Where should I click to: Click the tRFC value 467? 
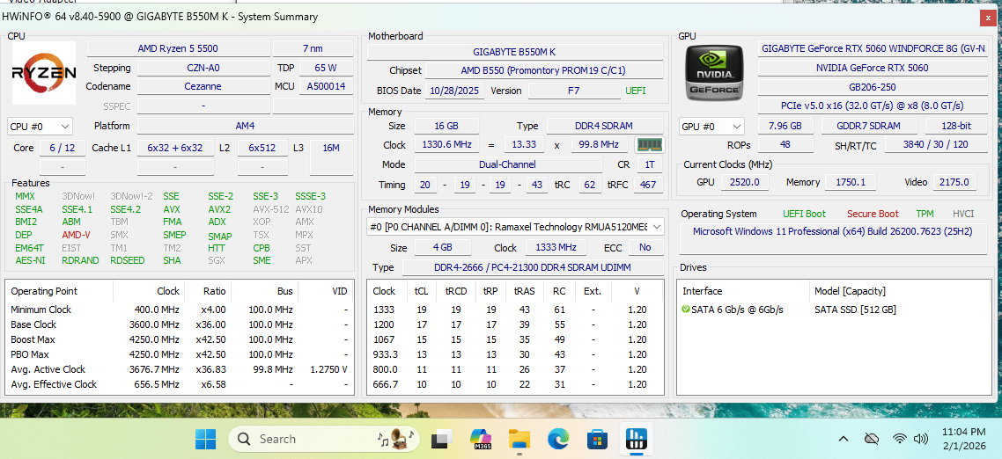(648, 186)
